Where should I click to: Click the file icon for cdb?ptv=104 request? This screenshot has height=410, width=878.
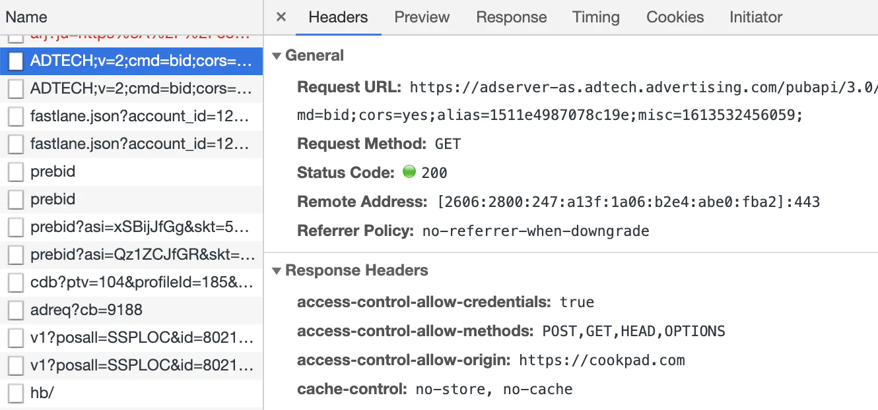[x=16, y=282]
